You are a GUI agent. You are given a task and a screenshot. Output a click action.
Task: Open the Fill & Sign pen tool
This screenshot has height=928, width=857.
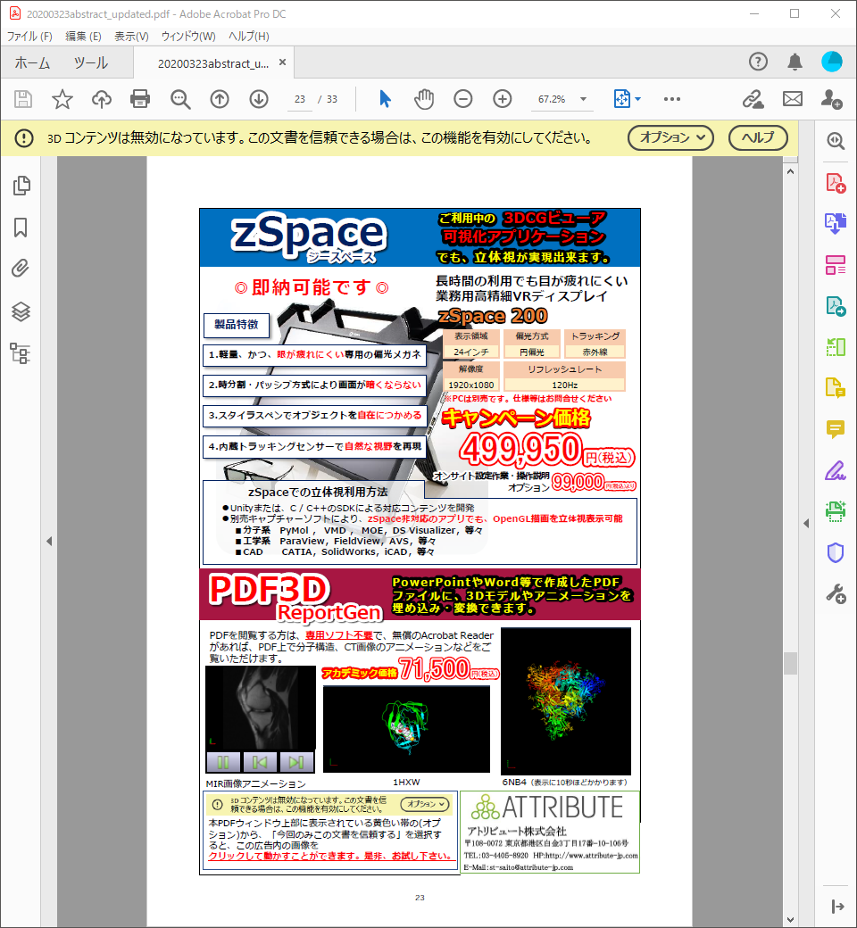836,470
